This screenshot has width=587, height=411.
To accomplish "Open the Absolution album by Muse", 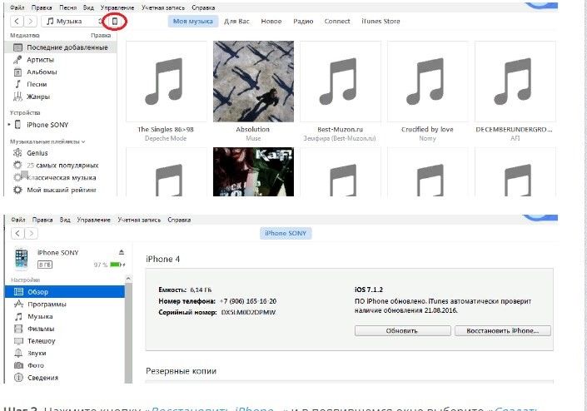I will (x=252, y=81).
